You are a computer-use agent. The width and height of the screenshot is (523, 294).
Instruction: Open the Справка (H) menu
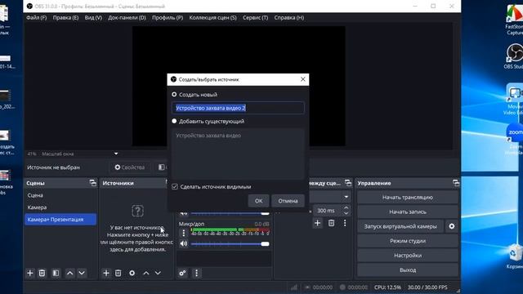point(288,18)
